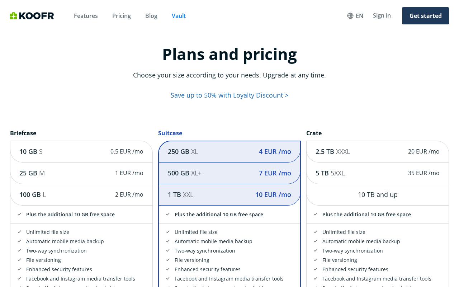Select the 10 GB S plan
The width and height of the screenshot is (459, 287).
pyautogui.click(x=81, y=151)
